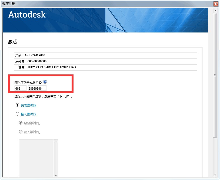Click the up arrow of the page scrollbar
The height and width of the screenshot is (180, 220).
[215, 11]
